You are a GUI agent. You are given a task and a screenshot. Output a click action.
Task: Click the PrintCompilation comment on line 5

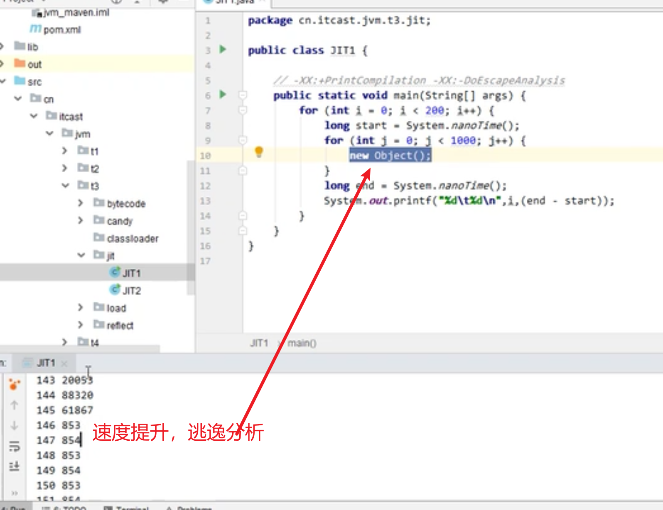pyautogui.click(x=419, y=80)
